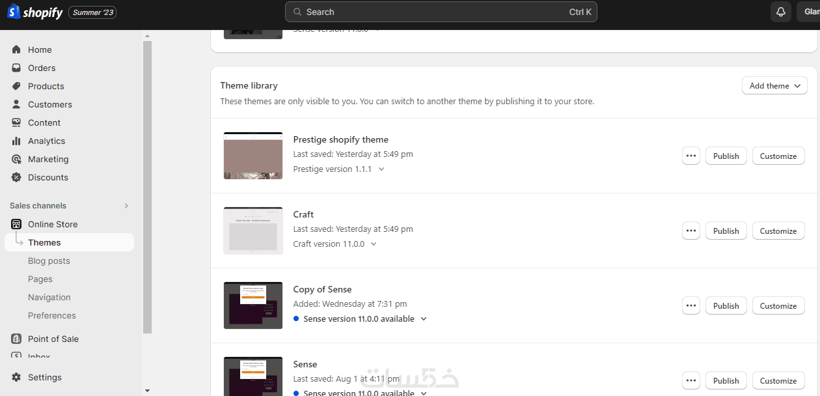Customize the Copy of Sense theme
820x396 pixels.
tap(778, 305)
